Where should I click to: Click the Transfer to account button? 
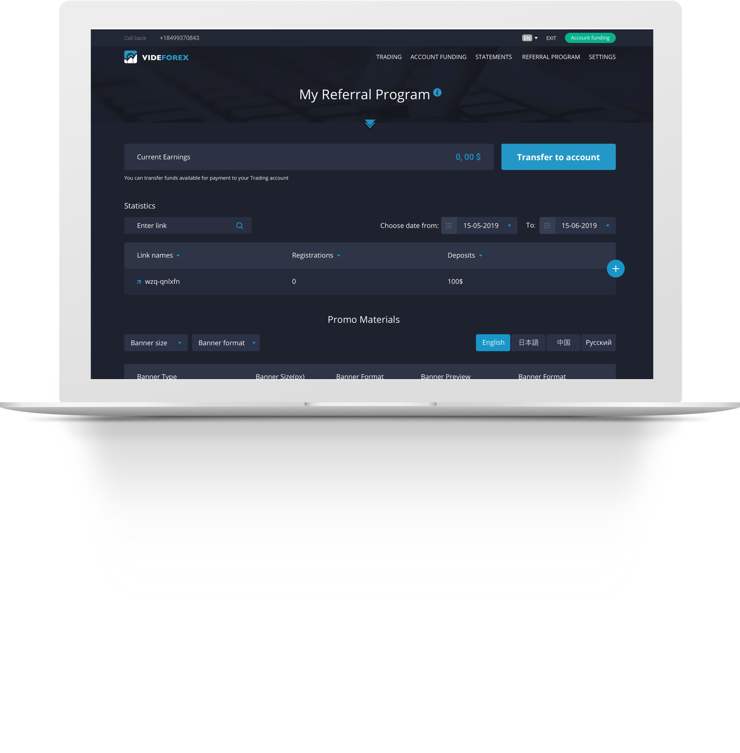[x=558, y=157]
